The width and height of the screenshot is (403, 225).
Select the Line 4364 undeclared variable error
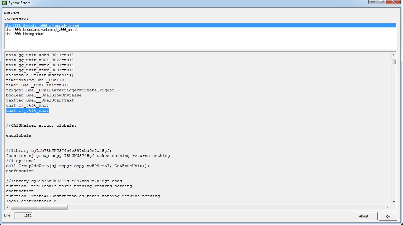click(41, 30)
